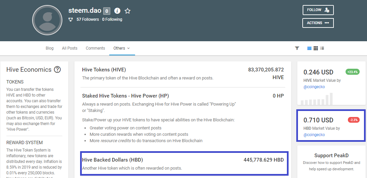View the 0 Following list

tap(112, 19)
